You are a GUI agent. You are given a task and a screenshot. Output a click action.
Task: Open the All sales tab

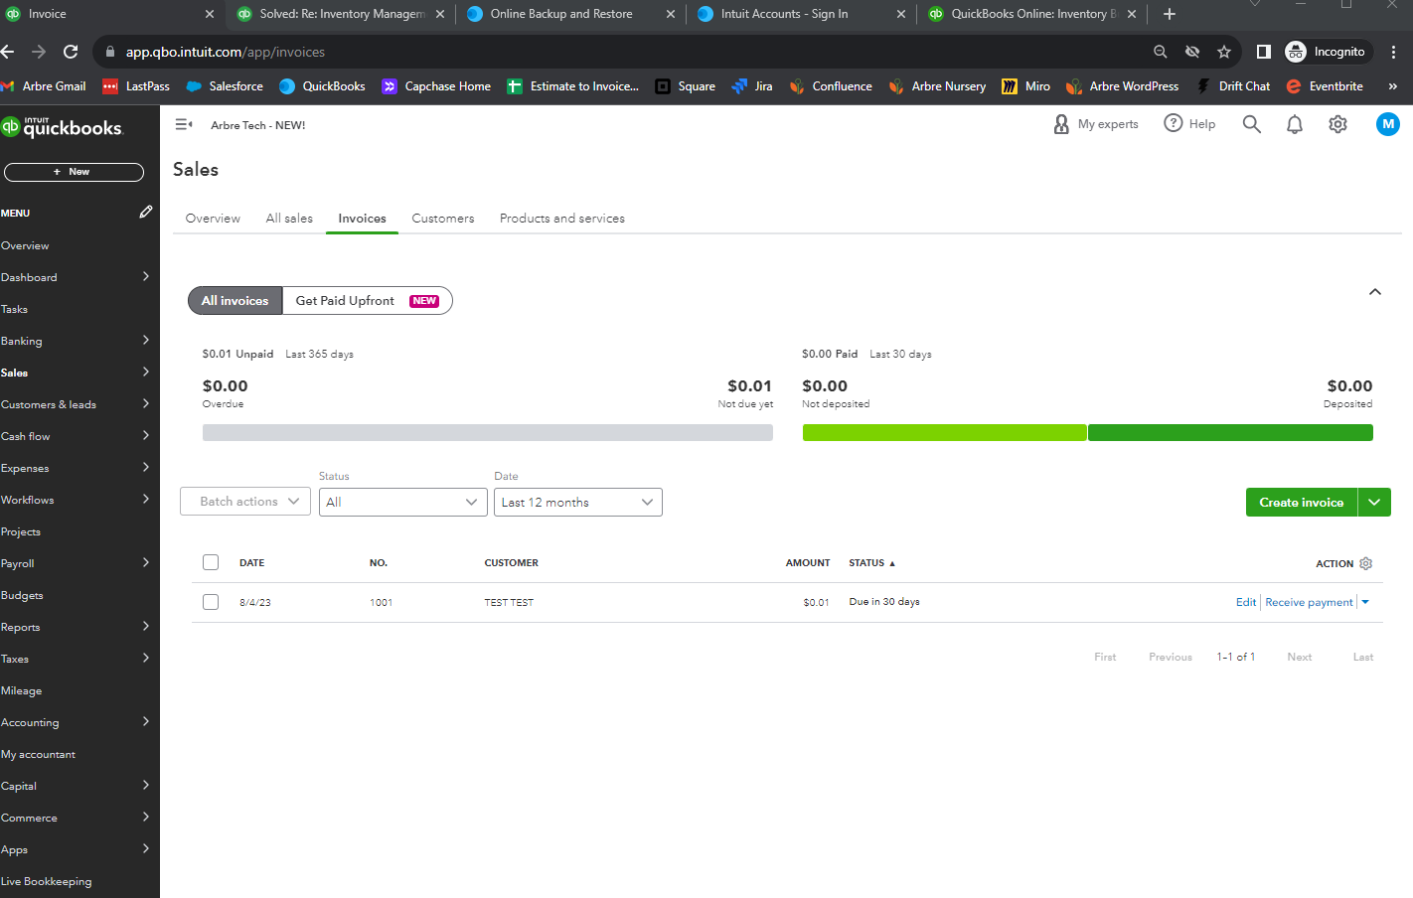pyautogui.click(x=289, y=218)
